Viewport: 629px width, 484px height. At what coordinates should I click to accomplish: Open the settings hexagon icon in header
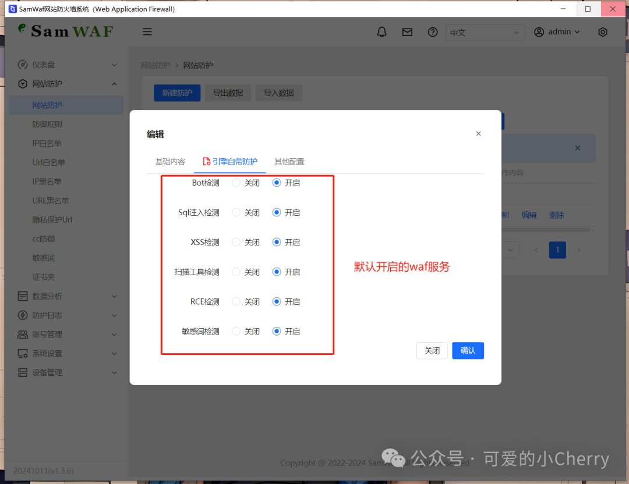tap(603, 32)
